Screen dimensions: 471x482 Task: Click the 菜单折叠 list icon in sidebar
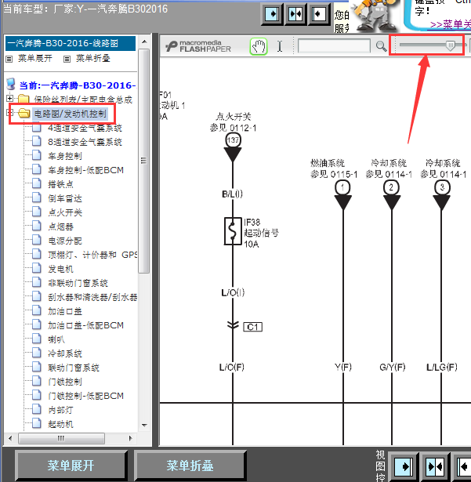(x=67, y=59)
